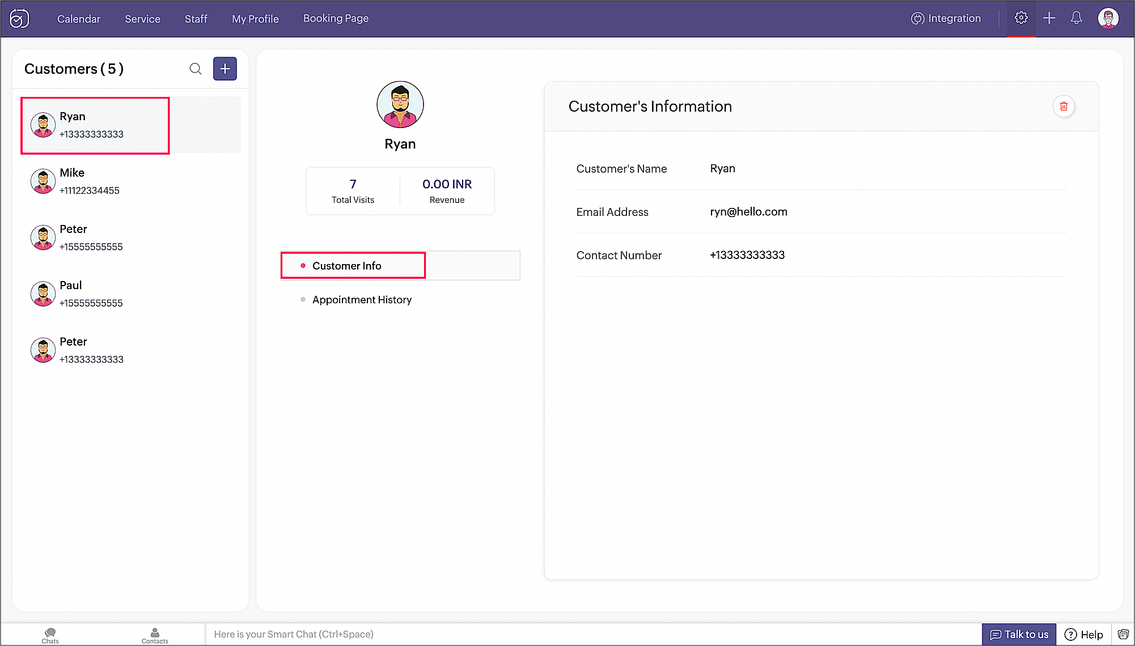Go to the Calendar menu
The height and width of the screenshot is (646, 1135).
coord(79,19)
